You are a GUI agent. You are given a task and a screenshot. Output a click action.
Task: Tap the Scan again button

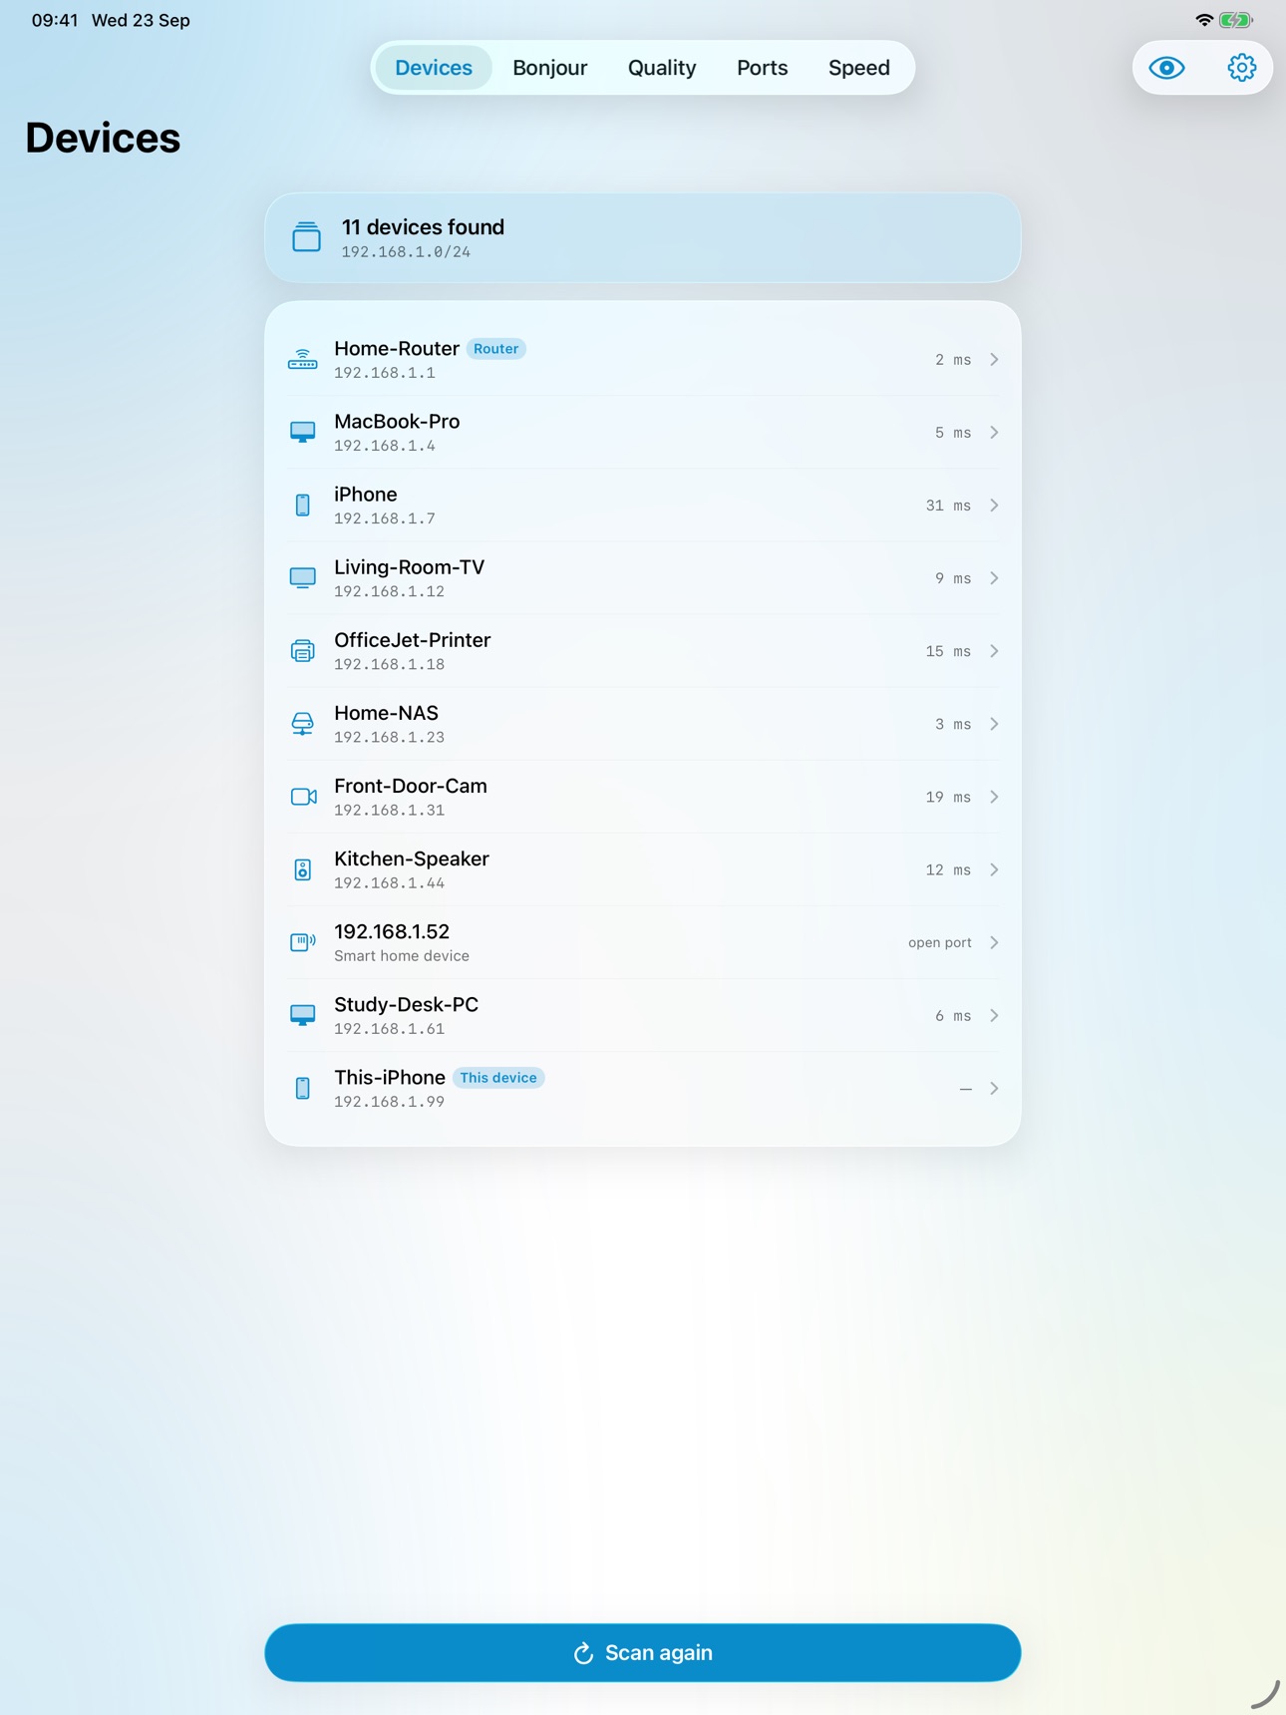[643, 1653]
